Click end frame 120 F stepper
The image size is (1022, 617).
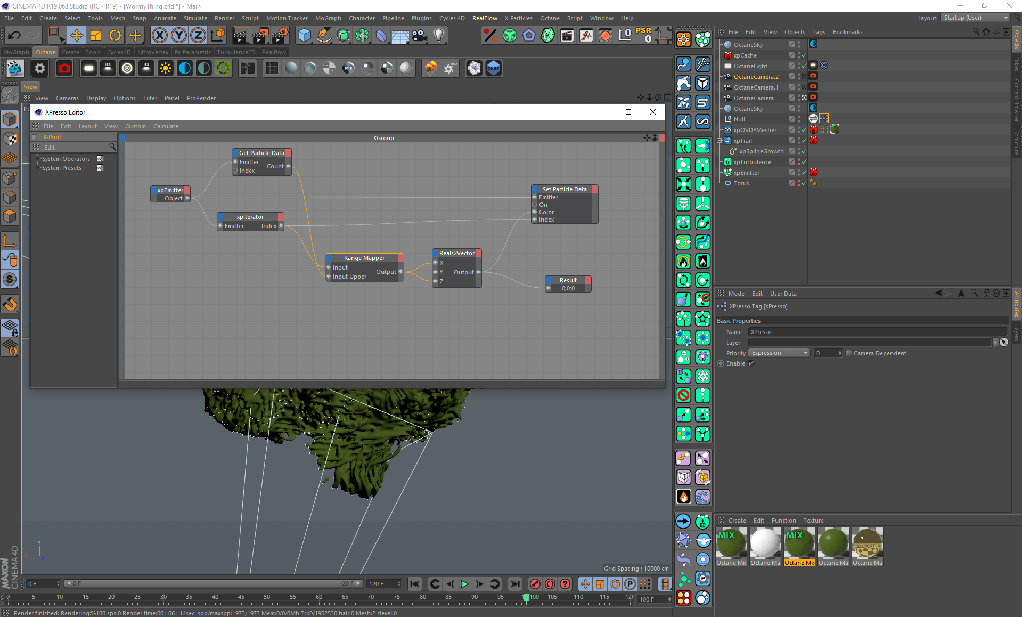(399, 584)
